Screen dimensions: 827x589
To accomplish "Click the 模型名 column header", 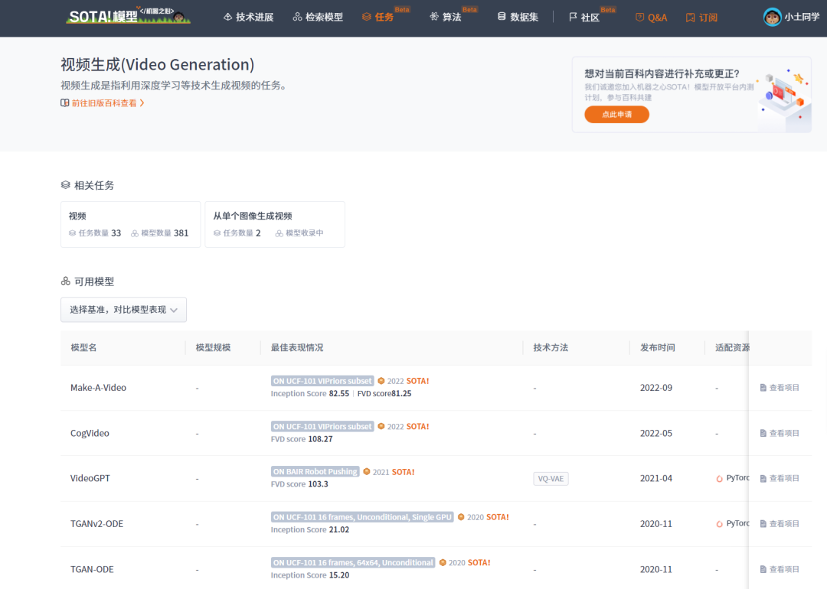I will (83, 348).
